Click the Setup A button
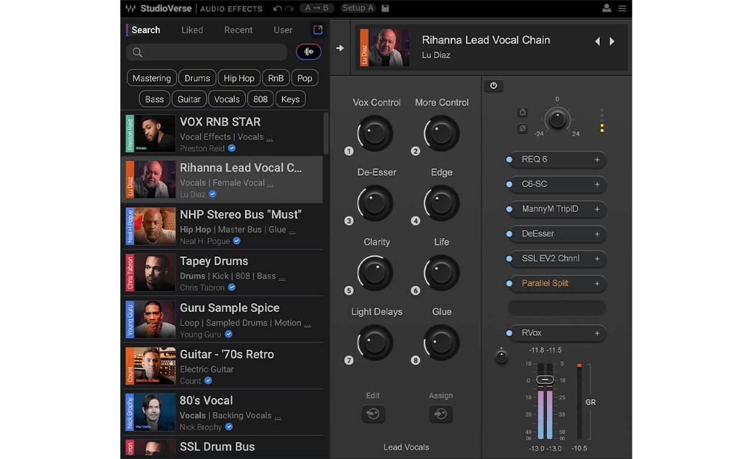Viewport: 752px width, 459px height. tap(358, 8)
